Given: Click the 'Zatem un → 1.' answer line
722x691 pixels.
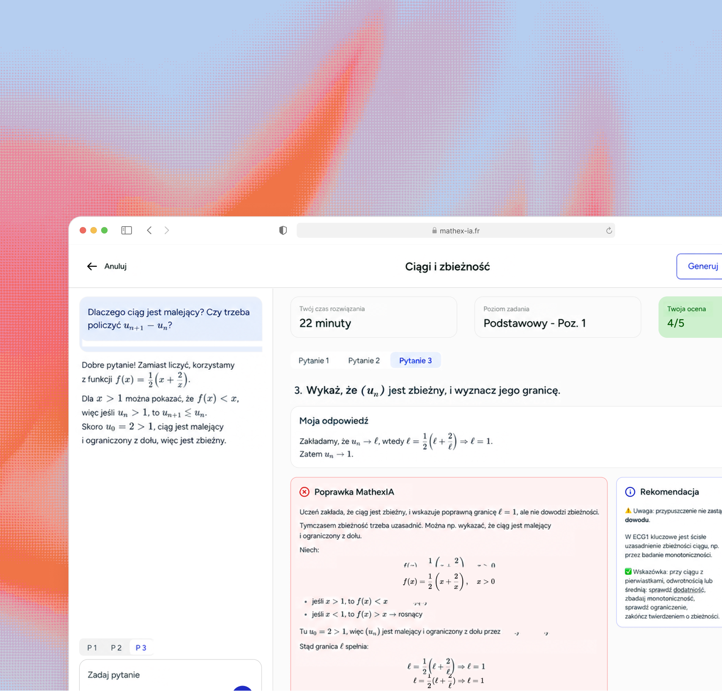Looking at the screenshot, I should tap(326, 454).
